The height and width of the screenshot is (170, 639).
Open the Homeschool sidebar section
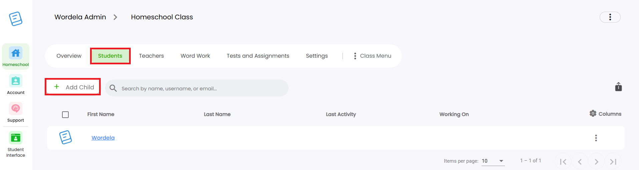point(16,56)
